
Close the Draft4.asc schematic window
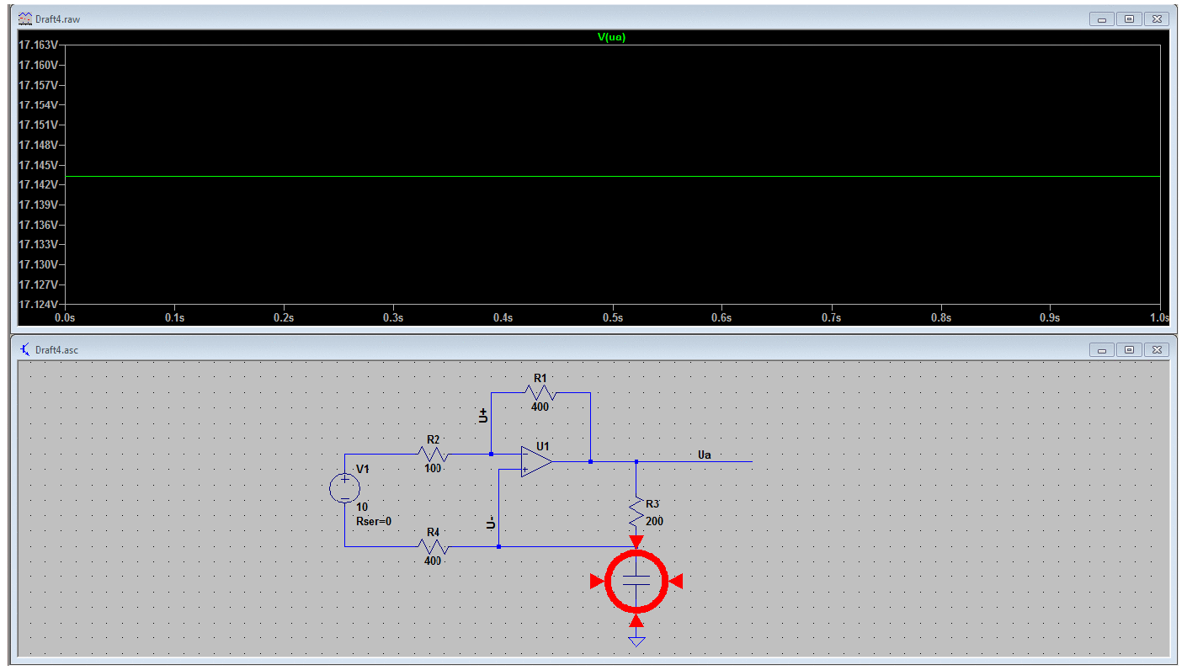click(x=1157, y=348)
